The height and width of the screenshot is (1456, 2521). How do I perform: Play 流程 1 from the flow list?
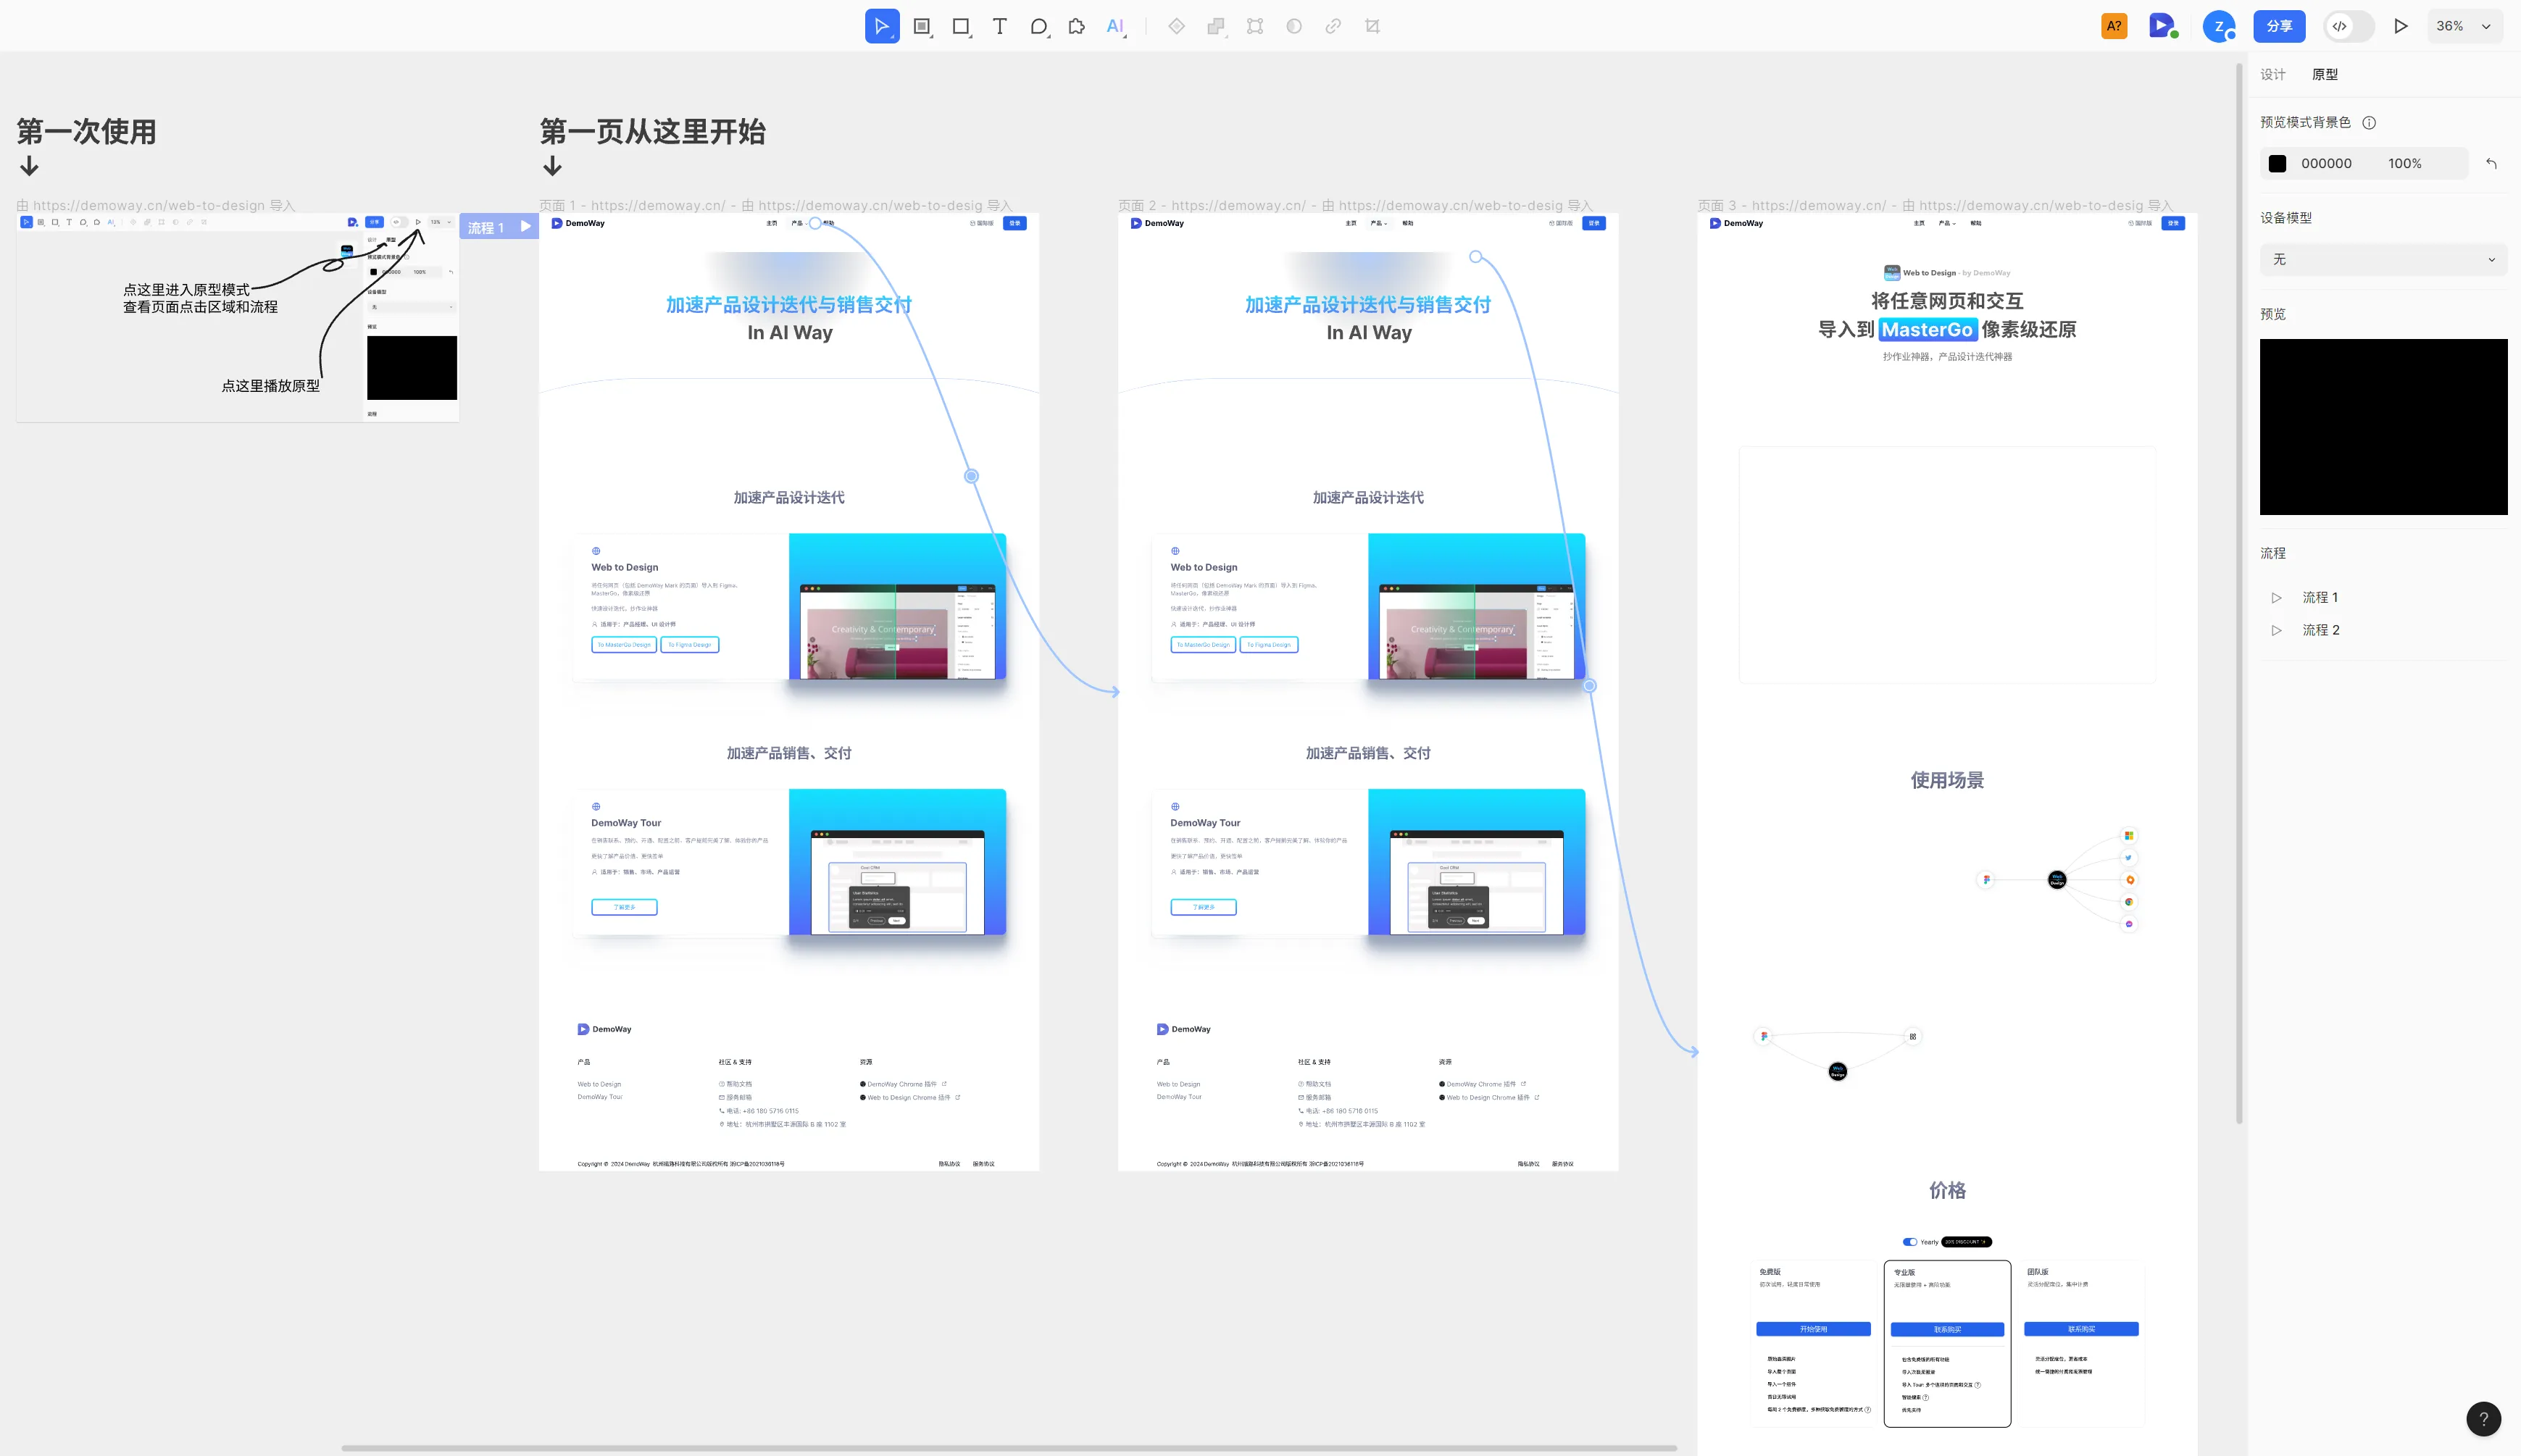[2276, 597]
